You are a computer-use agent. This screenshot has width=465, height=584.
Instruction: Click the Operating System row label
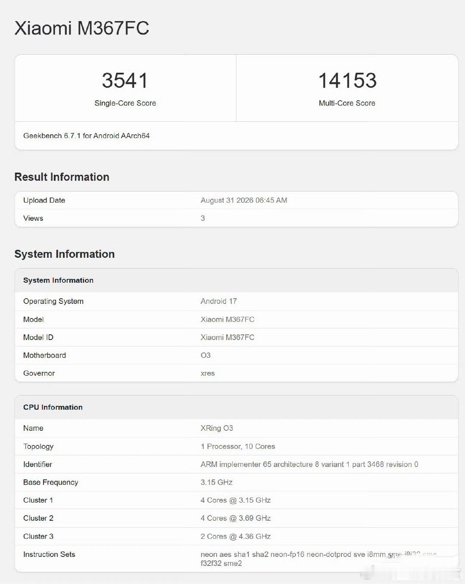(53, 301)
